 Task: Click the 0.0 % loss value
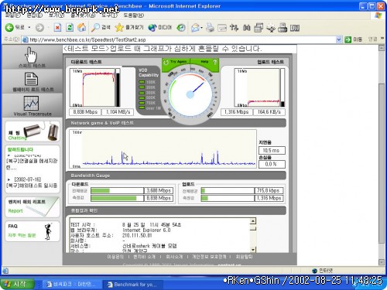(272, 164)
